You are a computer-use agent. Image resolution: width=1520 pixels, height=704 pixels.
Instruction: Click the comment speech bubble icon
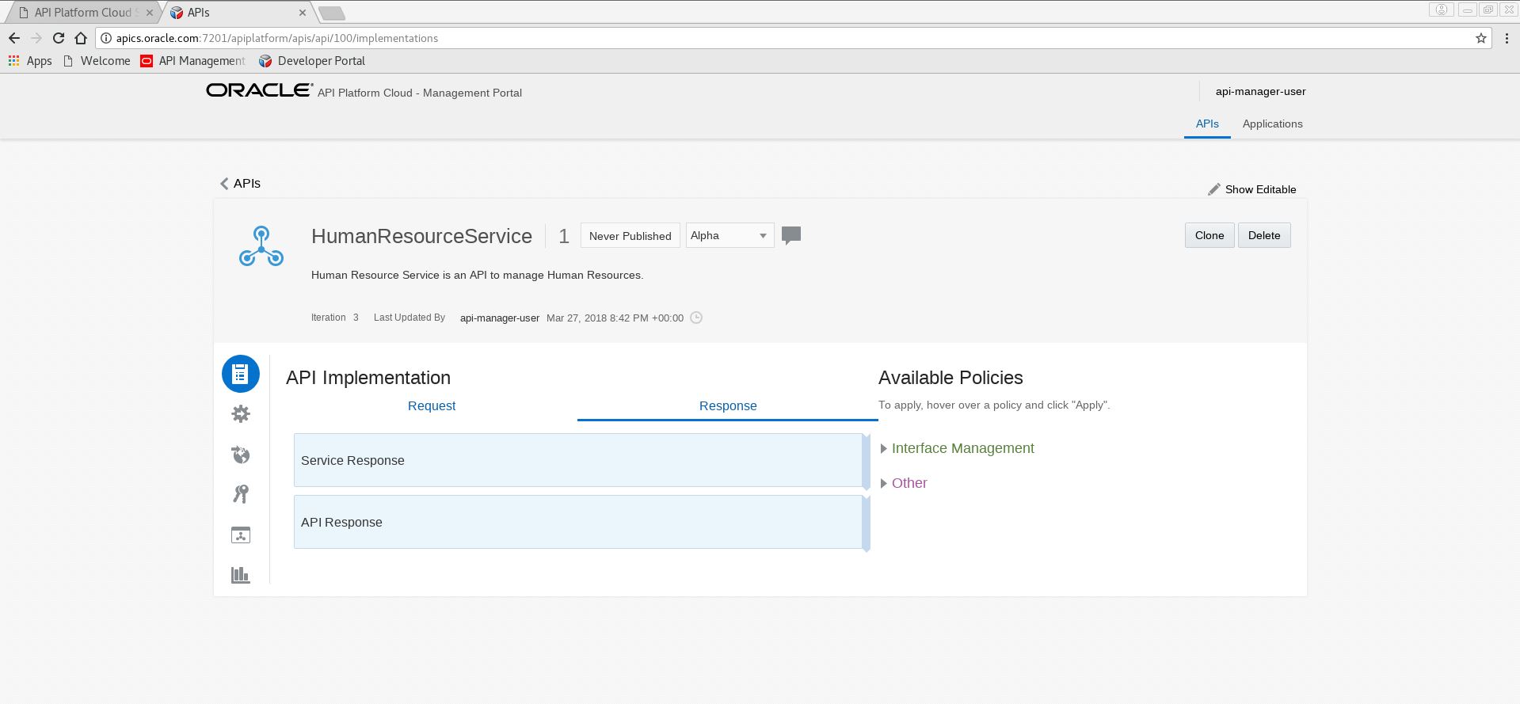(x=790, y=235)
